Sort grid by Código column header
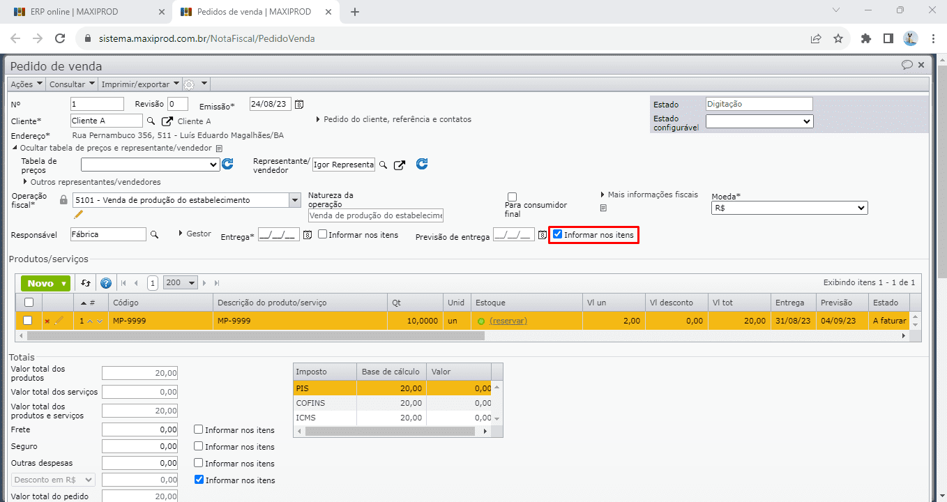 coord(160,303)
